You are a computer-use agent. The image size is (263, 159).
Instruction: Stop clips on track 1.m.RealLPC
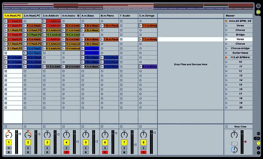tap(6, 126)
